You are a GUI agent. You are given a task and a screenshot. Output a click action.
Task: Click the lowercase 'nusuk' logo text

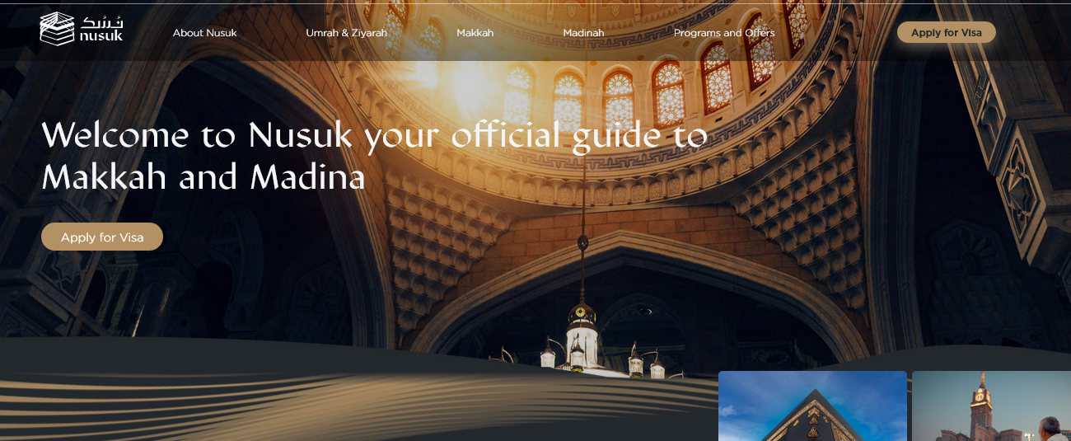(x=101, y=36)
